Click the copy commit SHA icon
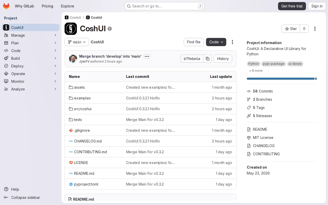The height and width of the screenshot is (205, 328). pyautogui.click(x=208, y=59)
